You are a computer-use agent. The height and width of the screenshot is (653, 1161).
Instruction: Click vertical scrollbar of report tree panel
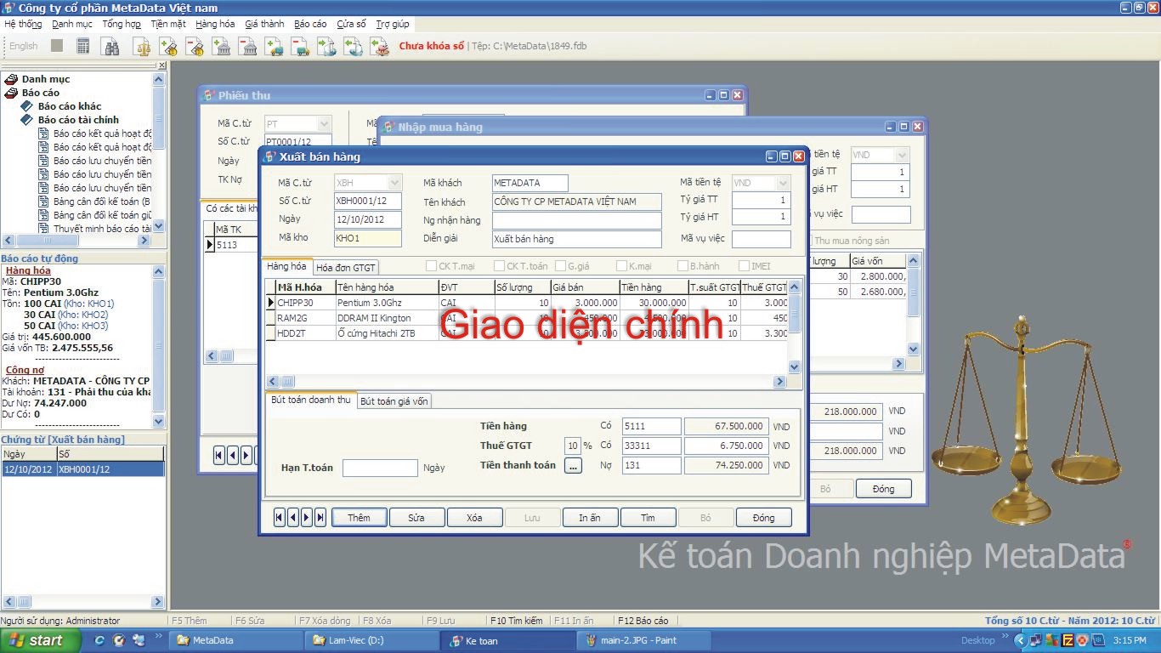coord(159,153)
